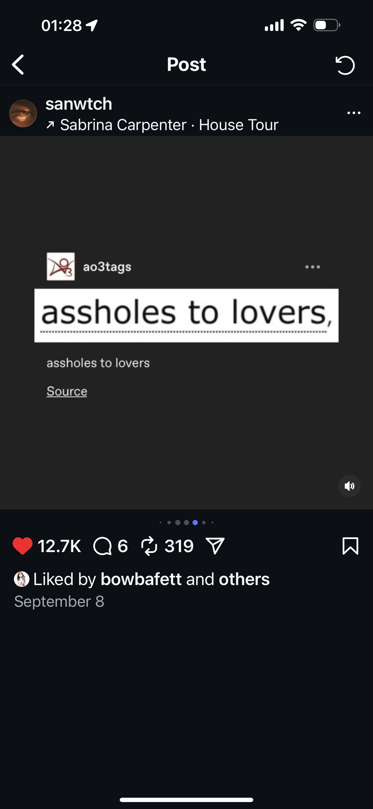Viewport: 373px width, 809px height.
Task: Tap the refresh icon in the header
Action: tap(345, 65)
